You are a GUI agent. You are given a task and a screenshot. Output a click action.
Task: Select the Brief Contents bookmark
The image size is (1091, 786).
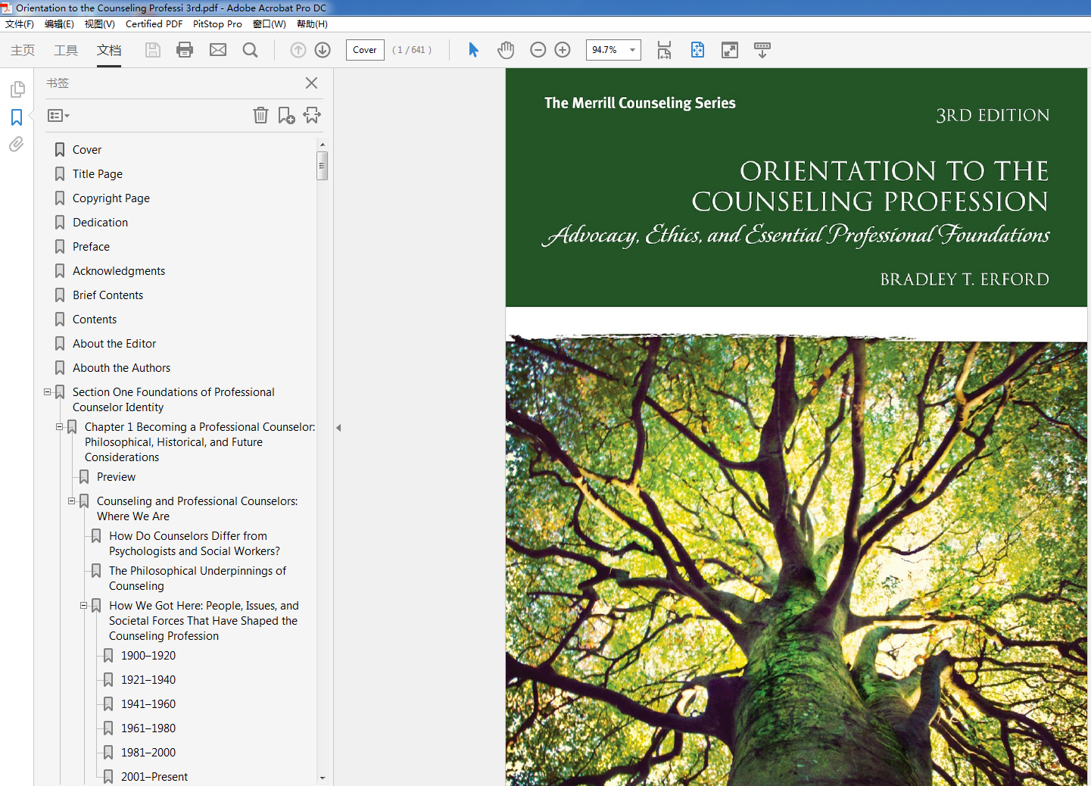coord(108,295)
